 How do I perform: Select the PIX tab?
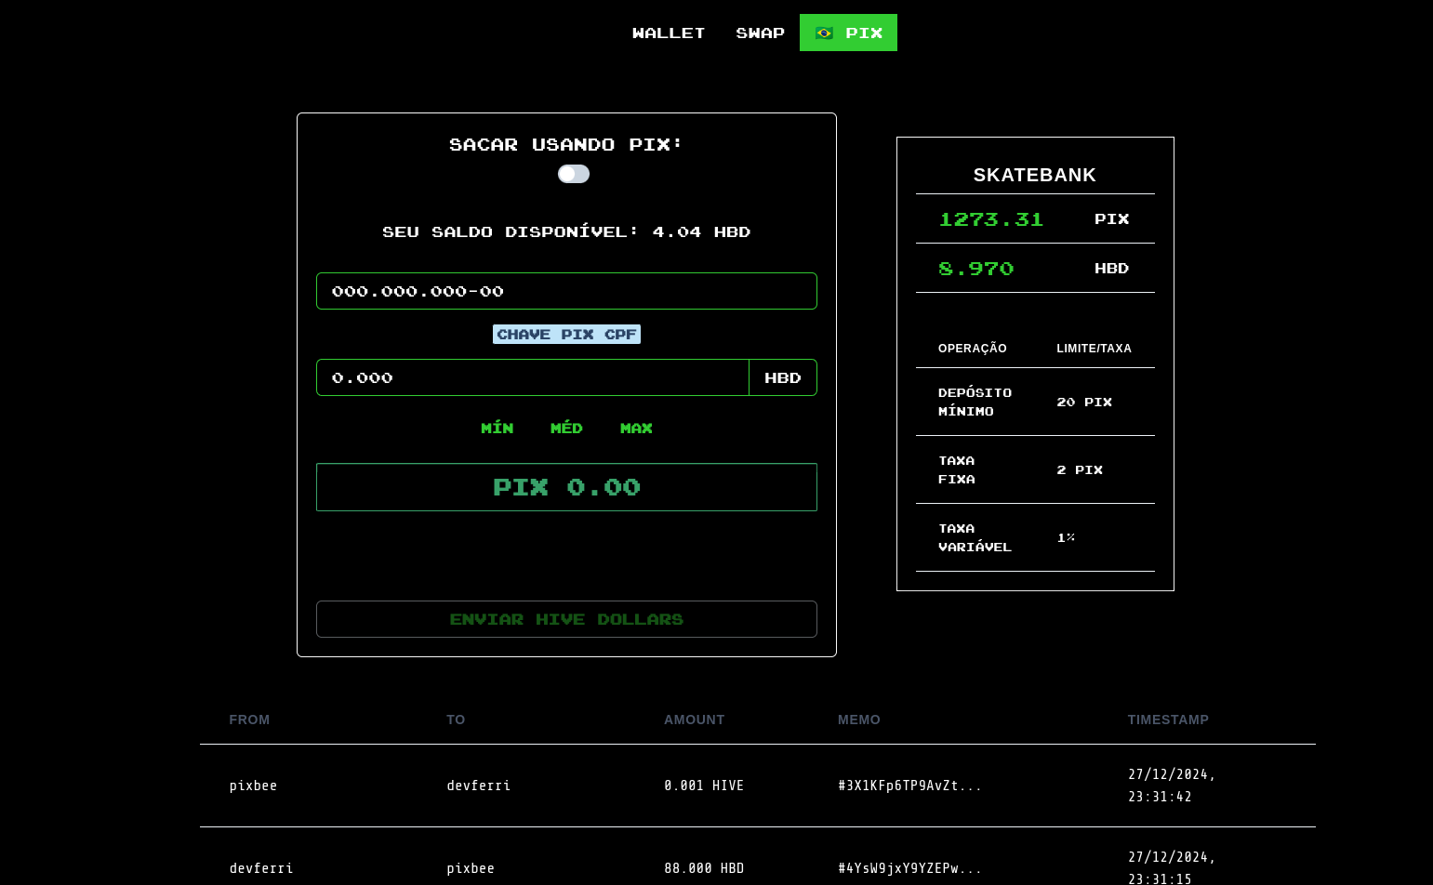pos(848,33)
